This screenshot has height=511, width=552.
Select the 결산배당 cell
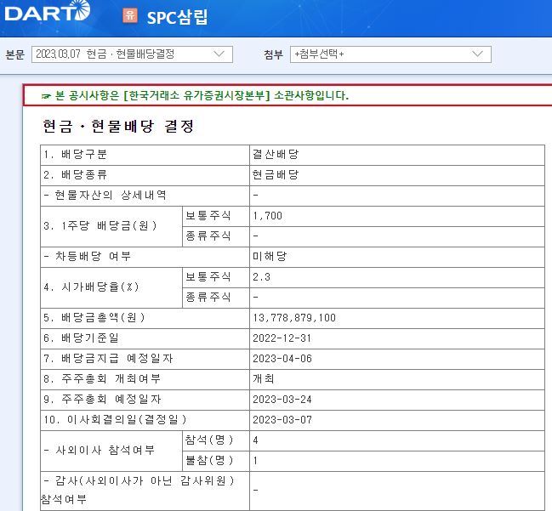pos(396,155)
